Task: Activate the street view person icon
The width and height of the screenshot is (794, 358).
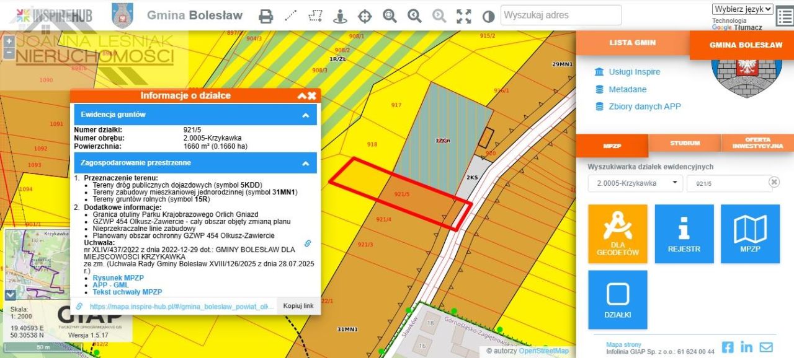Action: (340, 16)
